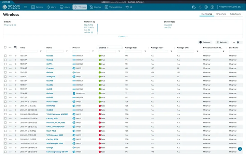Image resolution: width=246 pixels, height=155 pixels.
Task: Open the hamburger navigation menu
Action: point(25,7)
